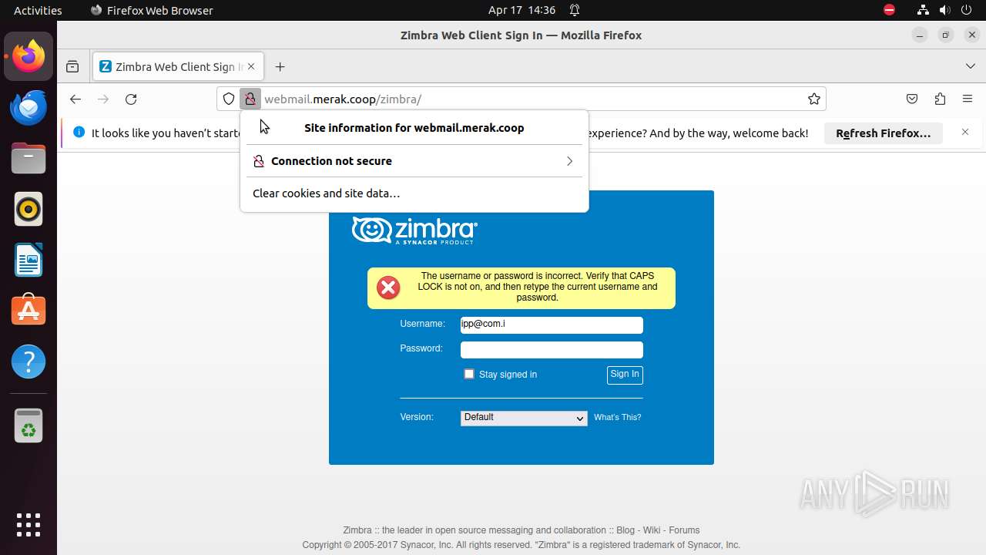Screen dimensions: 986x555
Task: Open a new tab with plus
Action: click(x=280, y=67)
